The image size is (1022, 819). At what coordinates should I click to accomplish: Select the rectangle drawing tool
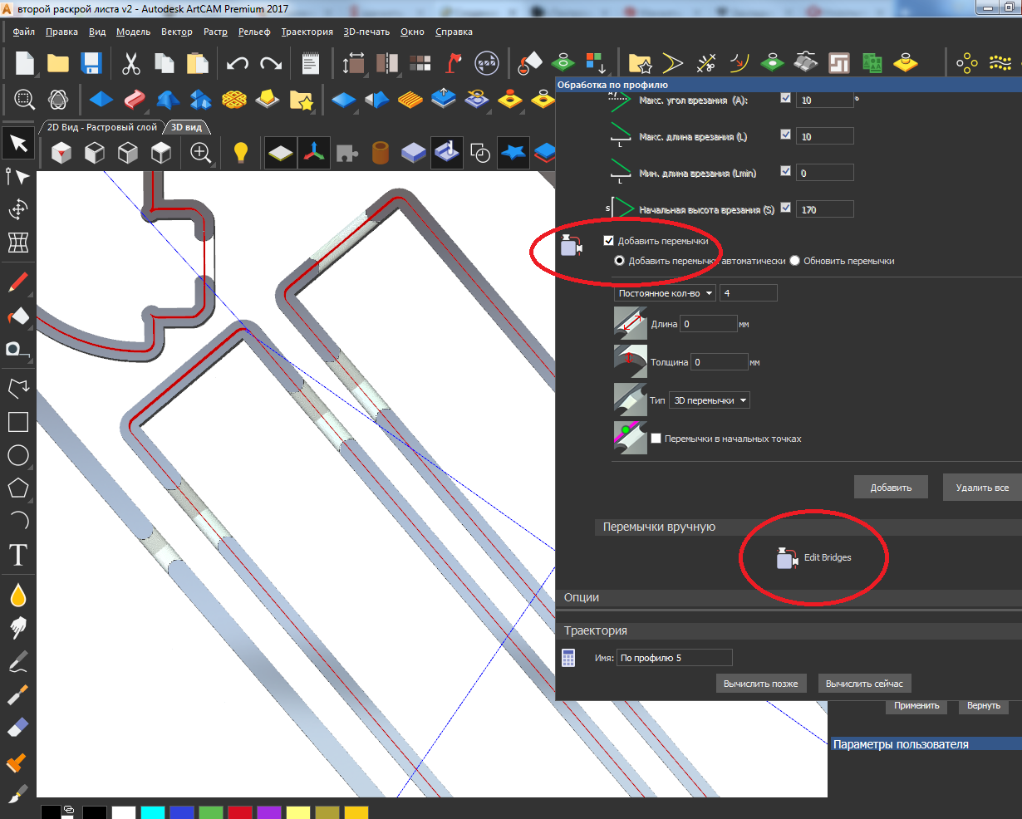click(18, 422)
